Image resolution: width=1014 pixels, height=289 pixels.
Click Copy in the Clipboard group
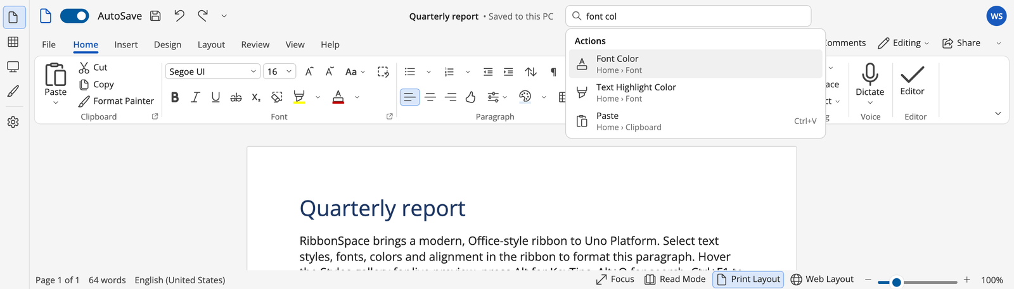point(96,84)
